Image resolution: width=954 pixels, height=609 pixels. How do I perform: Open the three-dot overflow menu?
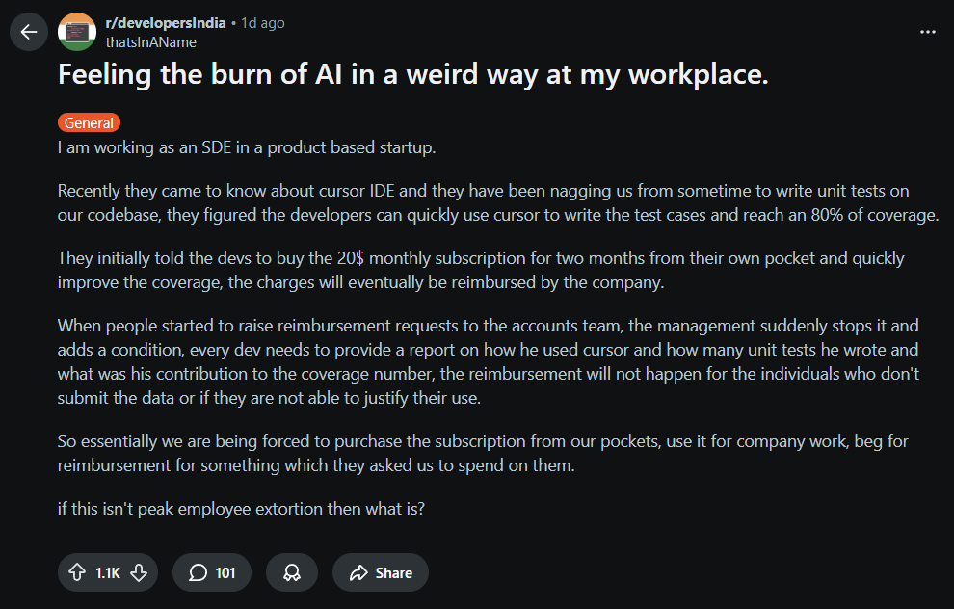tap(927, 32)
